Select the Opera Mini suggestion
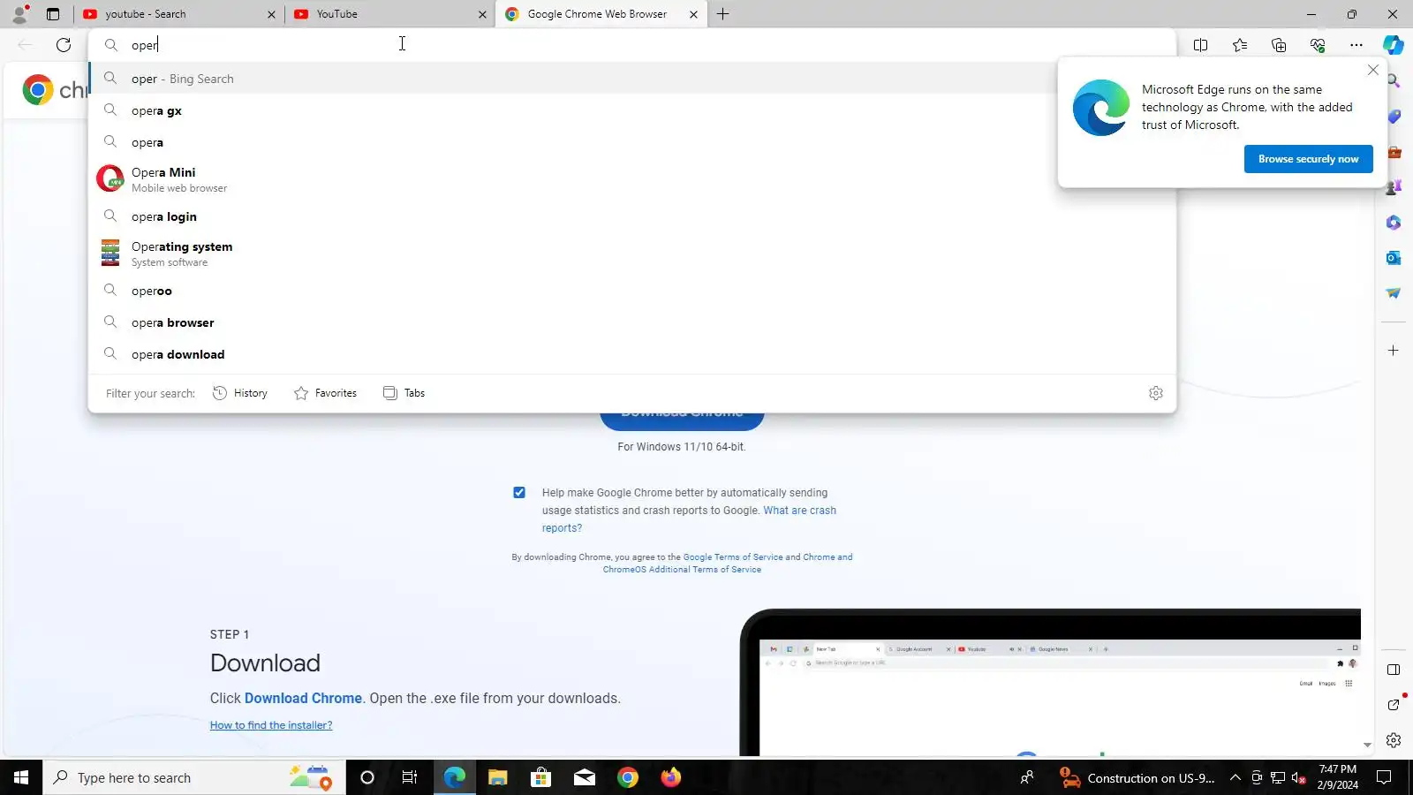The width and height of the screenshot is (1413, 795). click(x=632, y=179)
